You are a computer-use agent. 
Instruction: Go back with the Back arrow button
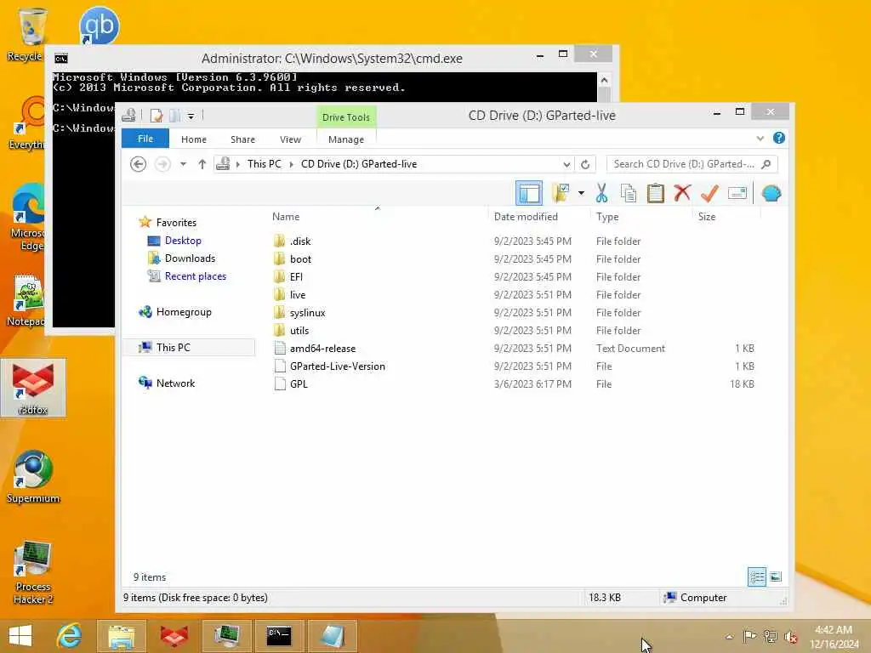(x=139, y=164)
